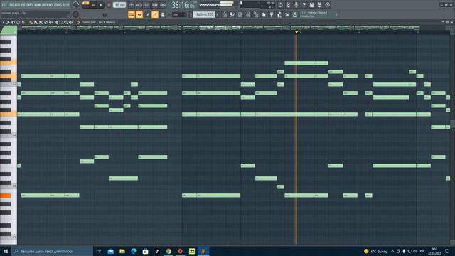
Task: Click the Play/Pause transport button
Action: 93,5
